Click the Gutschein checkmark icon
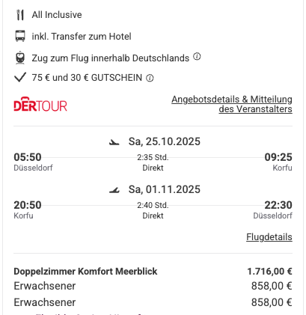The image size is (306, 315). pyautogui.click(x=20, y=77)
